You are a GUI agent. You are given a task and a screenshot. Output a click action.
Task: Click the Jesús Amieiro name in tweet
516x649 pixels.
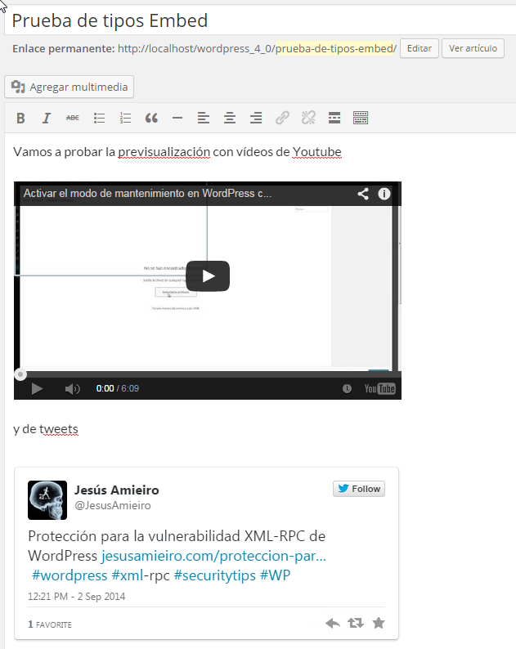pyautogui.click(x=116, y=490)
